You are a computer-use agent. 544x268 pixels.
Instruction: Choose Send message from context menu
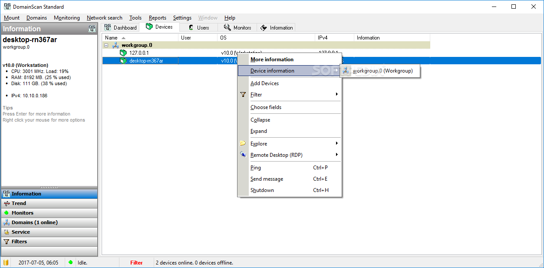290,179
